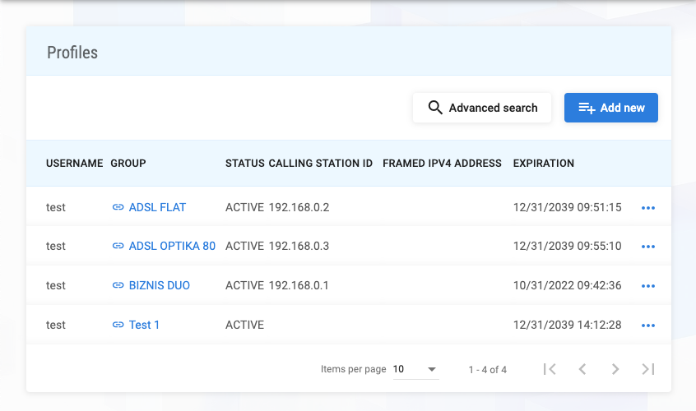Jump to the last page of results
Screen dimensions: 696x411
pos(648,369)
